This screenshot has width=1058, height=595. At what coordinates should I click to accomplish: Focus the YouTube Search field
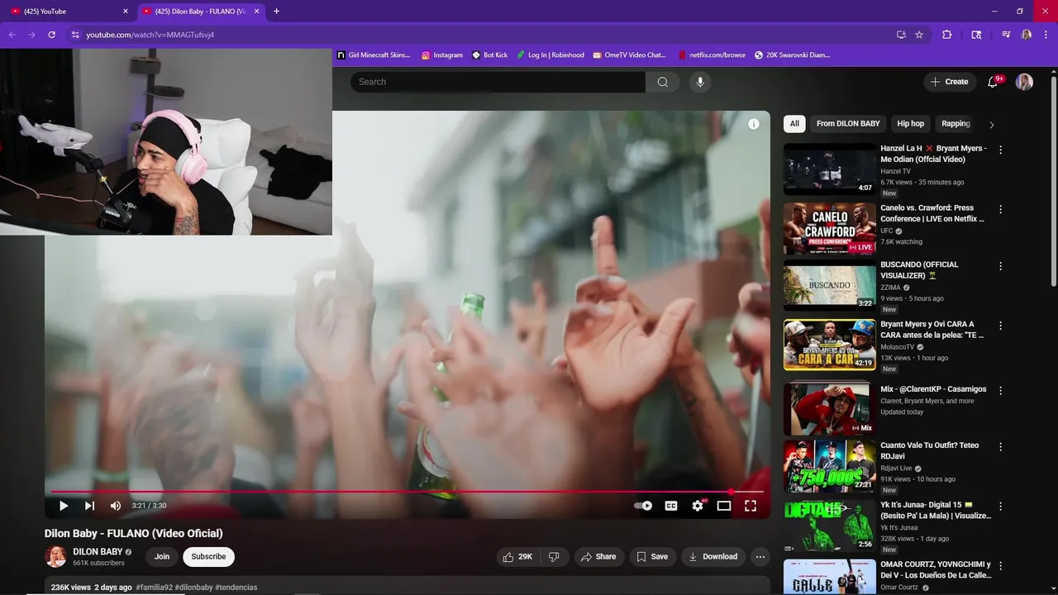click(x=498, y=82)
